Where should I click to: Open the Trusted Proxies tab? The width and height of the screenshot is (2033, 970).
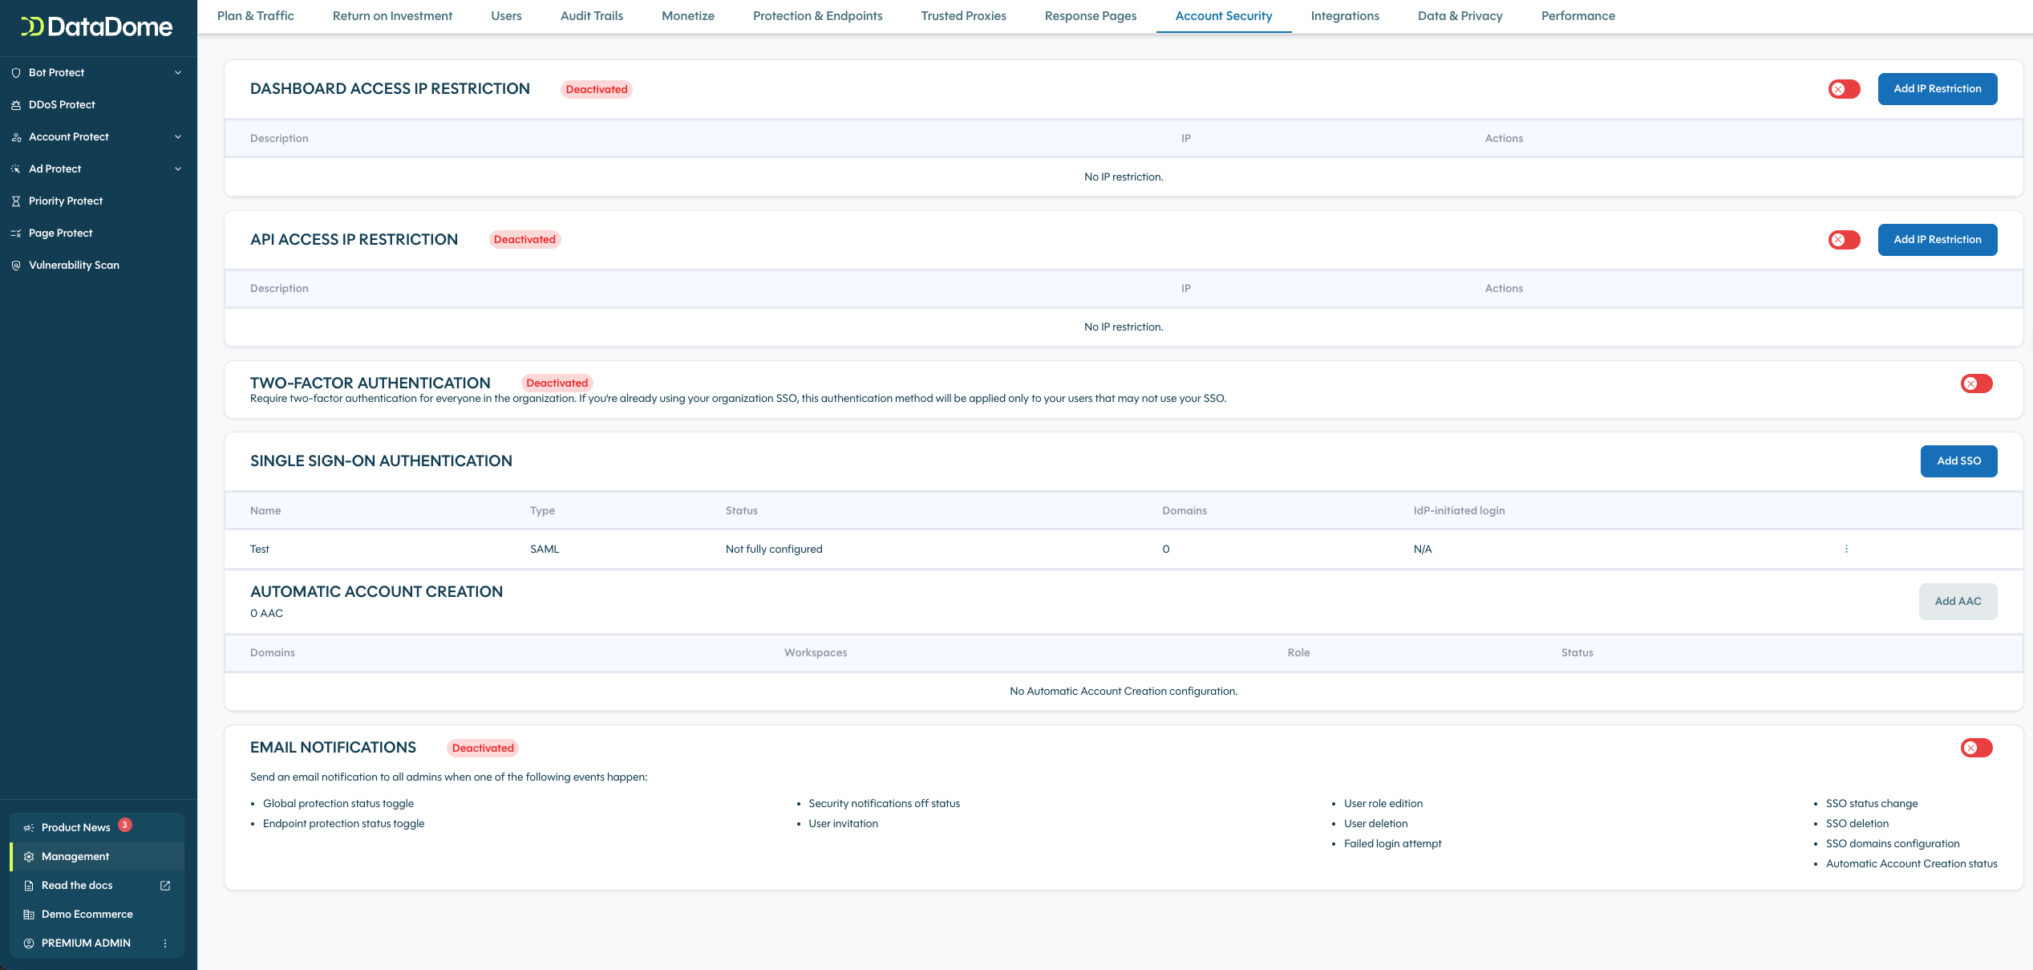coord(963,16)
